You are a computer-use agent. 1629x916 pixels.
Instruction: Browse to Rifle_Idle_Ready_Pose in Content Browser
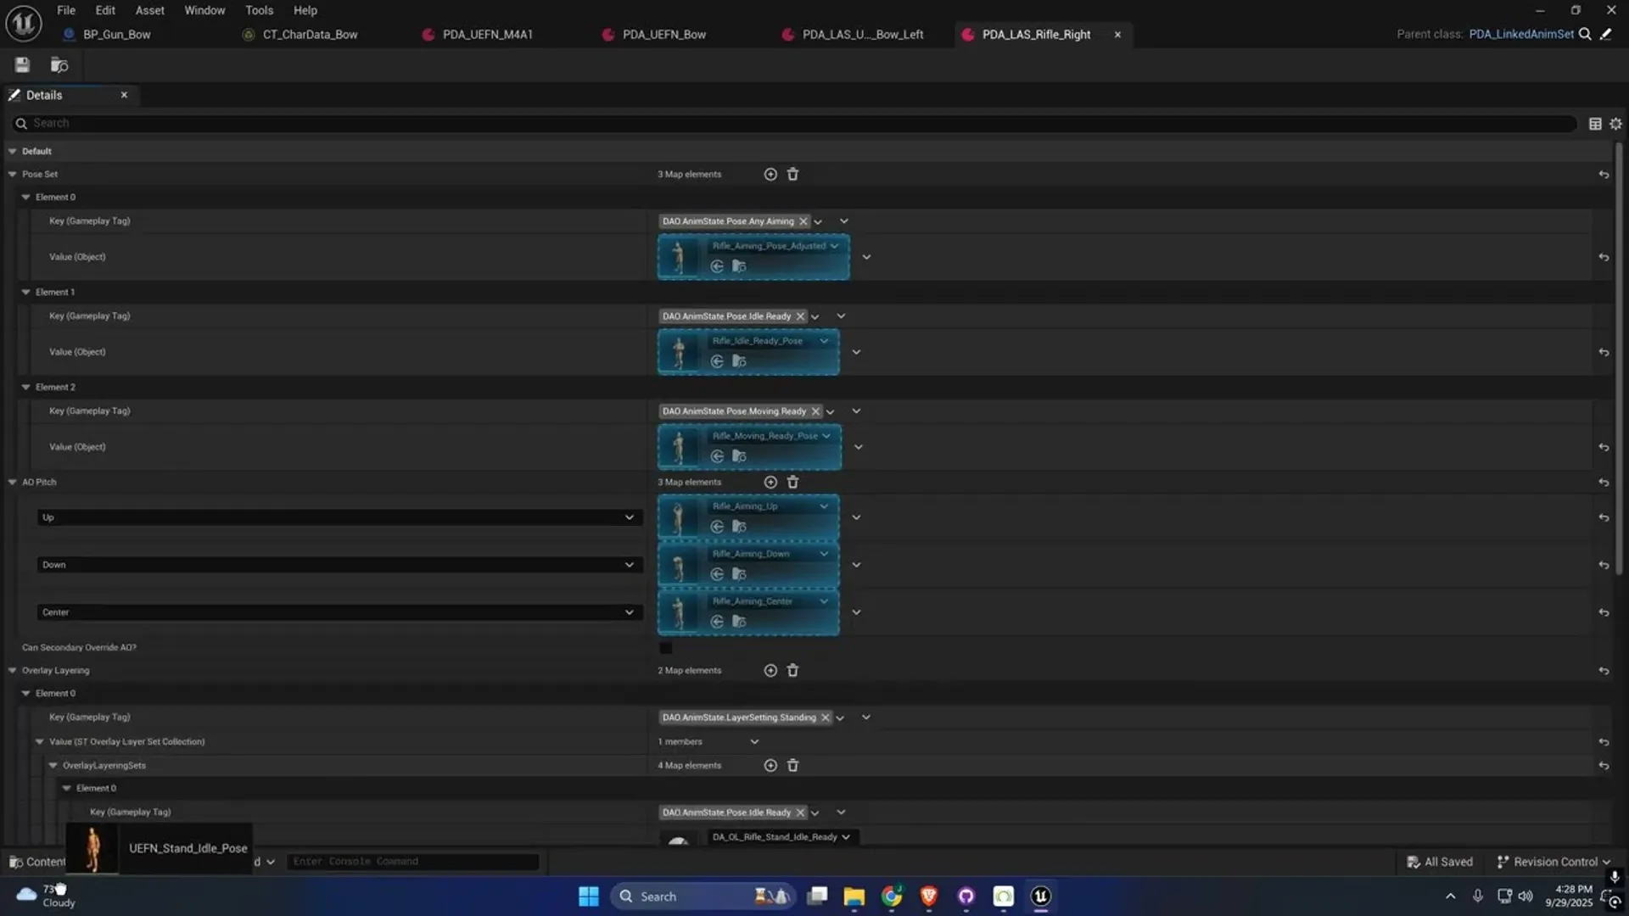(739, 361)
